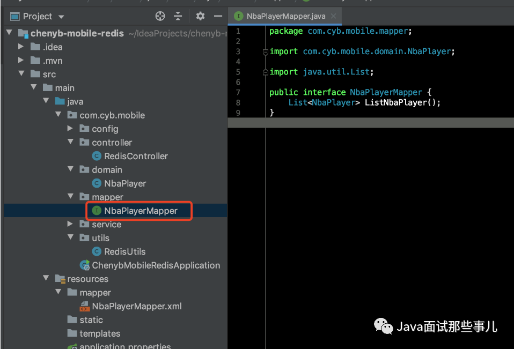Select the templates folder row

(100, 333)
